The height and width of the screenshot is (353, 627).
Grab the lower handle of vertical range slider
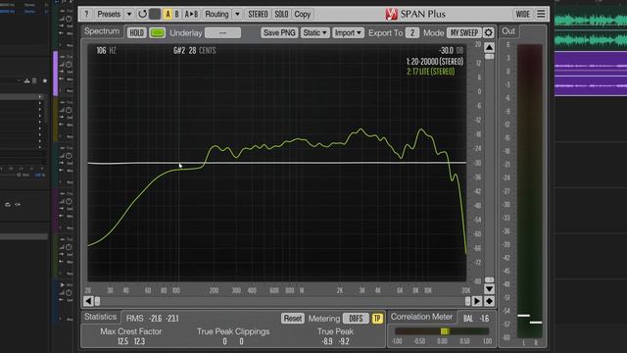[489, 280]
